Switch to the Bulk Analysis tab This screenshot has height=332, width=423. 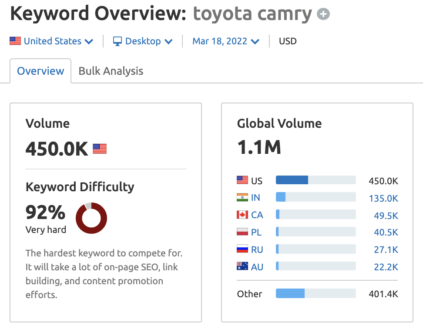click(x=111, y=70)
